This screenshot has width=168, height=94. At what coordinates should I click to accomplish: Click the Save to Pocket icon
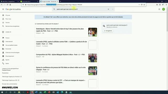pyautogui.click(x=142, y=5)
